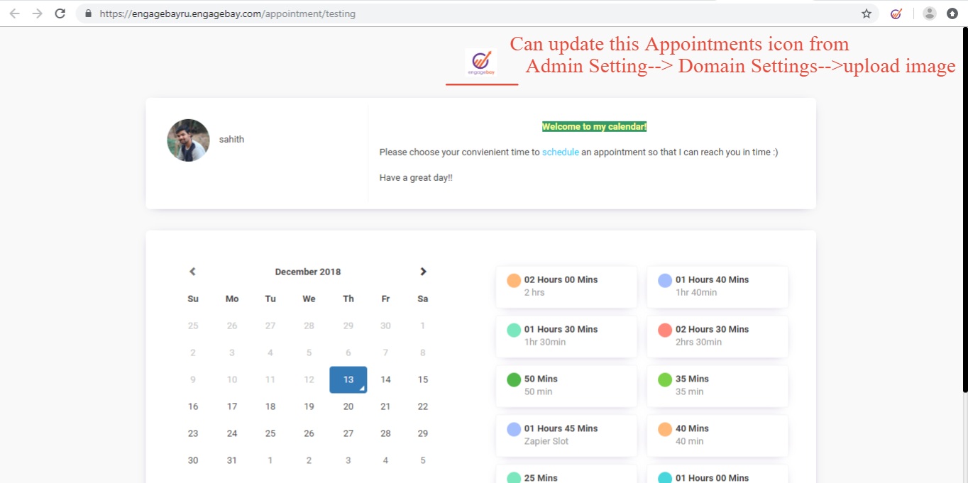Click the schedule link in welcome text

point(560,152)
